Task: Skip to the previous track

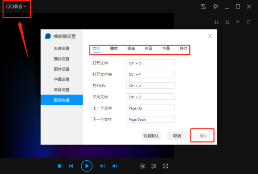Action: [71, 166]
